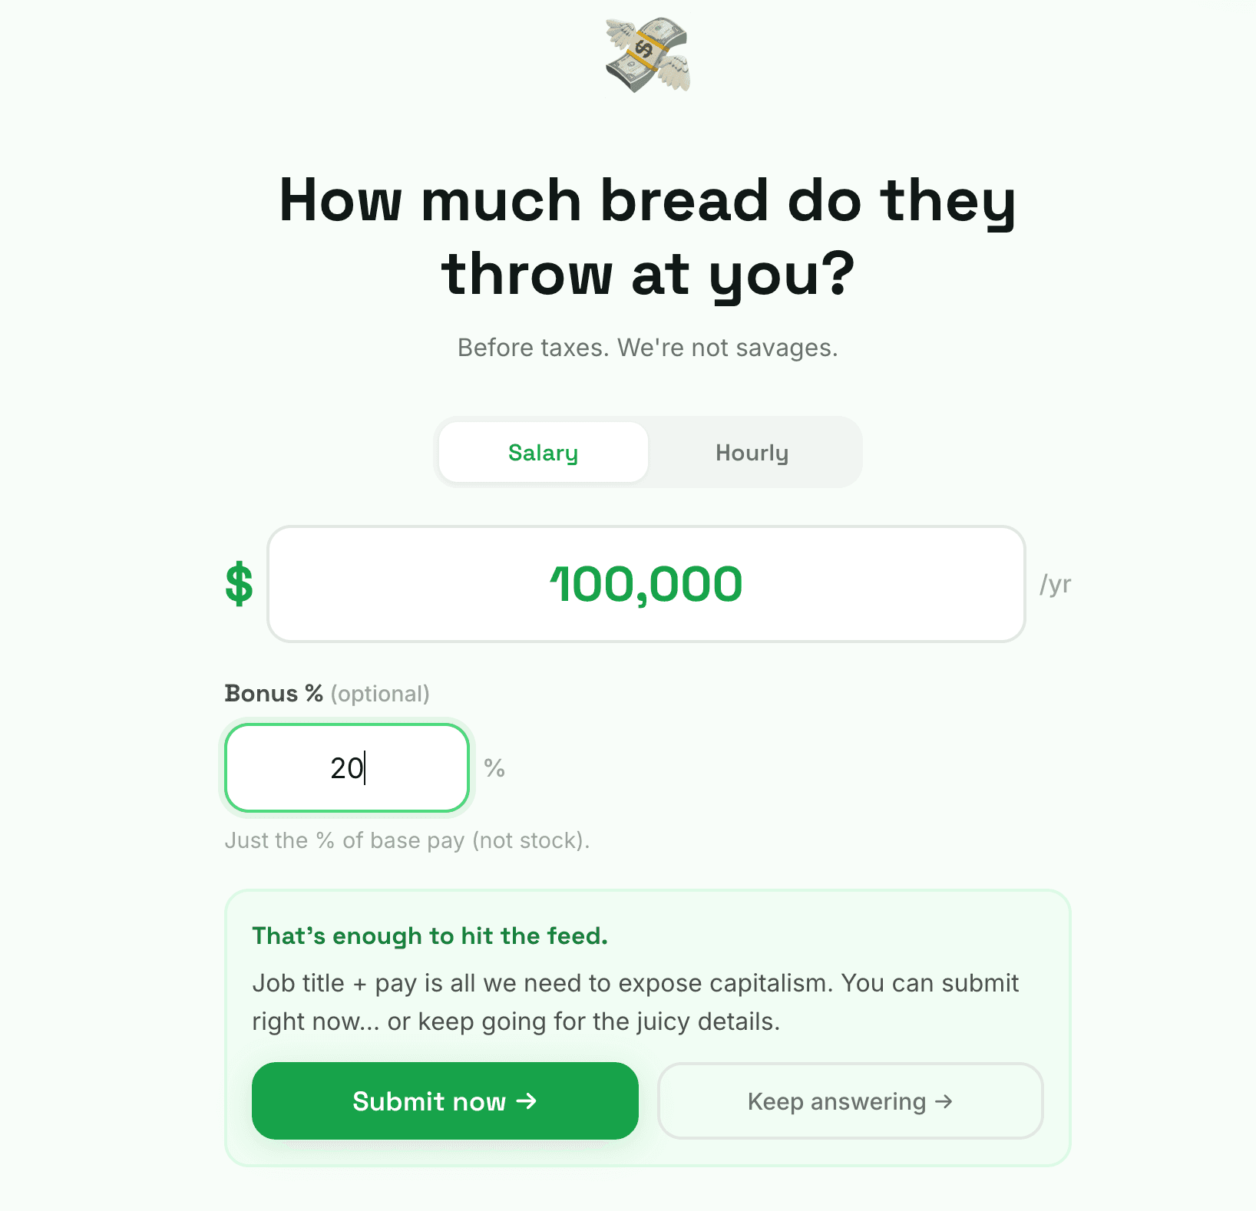Click the percent sign beside bonus field
Viewport: 1256px width, 1211px height.
pyautogui.click(x=494, y=768)
